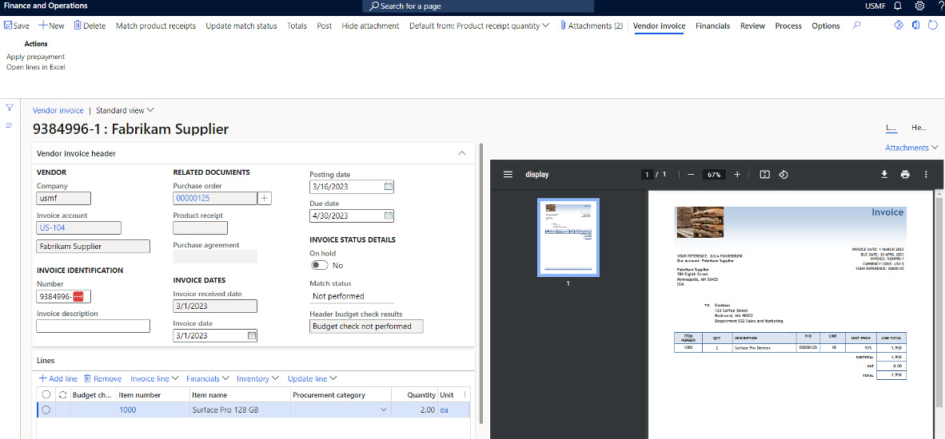Open invoice account US-104 link
Image resolution: width=945 pixels, height=439 pixels.
[53, 228]
